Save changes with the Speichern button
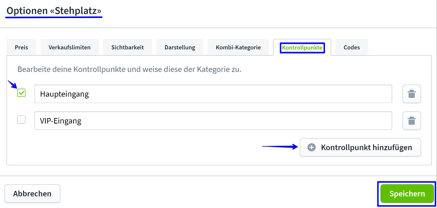437x208 pixels. [x=406, y=194]
